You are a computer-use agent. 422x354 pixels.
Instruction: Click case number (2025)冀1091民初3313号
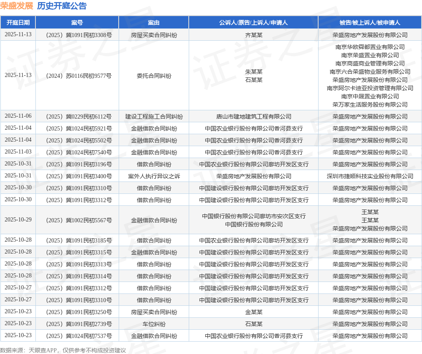click(79, 264)
